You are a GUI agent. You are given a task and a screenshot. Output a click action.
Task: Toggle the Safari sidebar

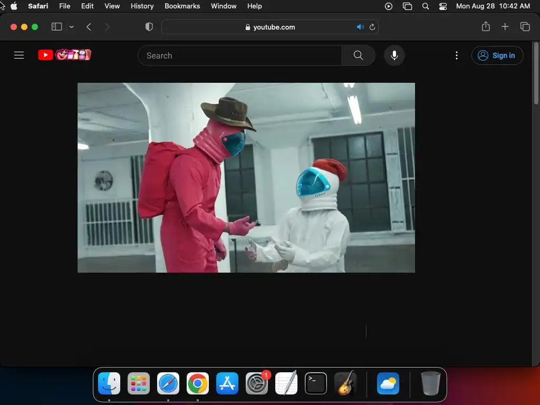[x=56, y=27]
